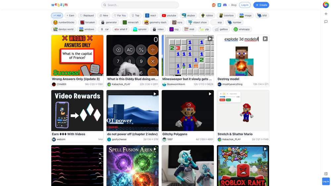The width and height of the screenshot is (331, 186).
Task: Choose the geometry dash tag chip
Action: 155,22
